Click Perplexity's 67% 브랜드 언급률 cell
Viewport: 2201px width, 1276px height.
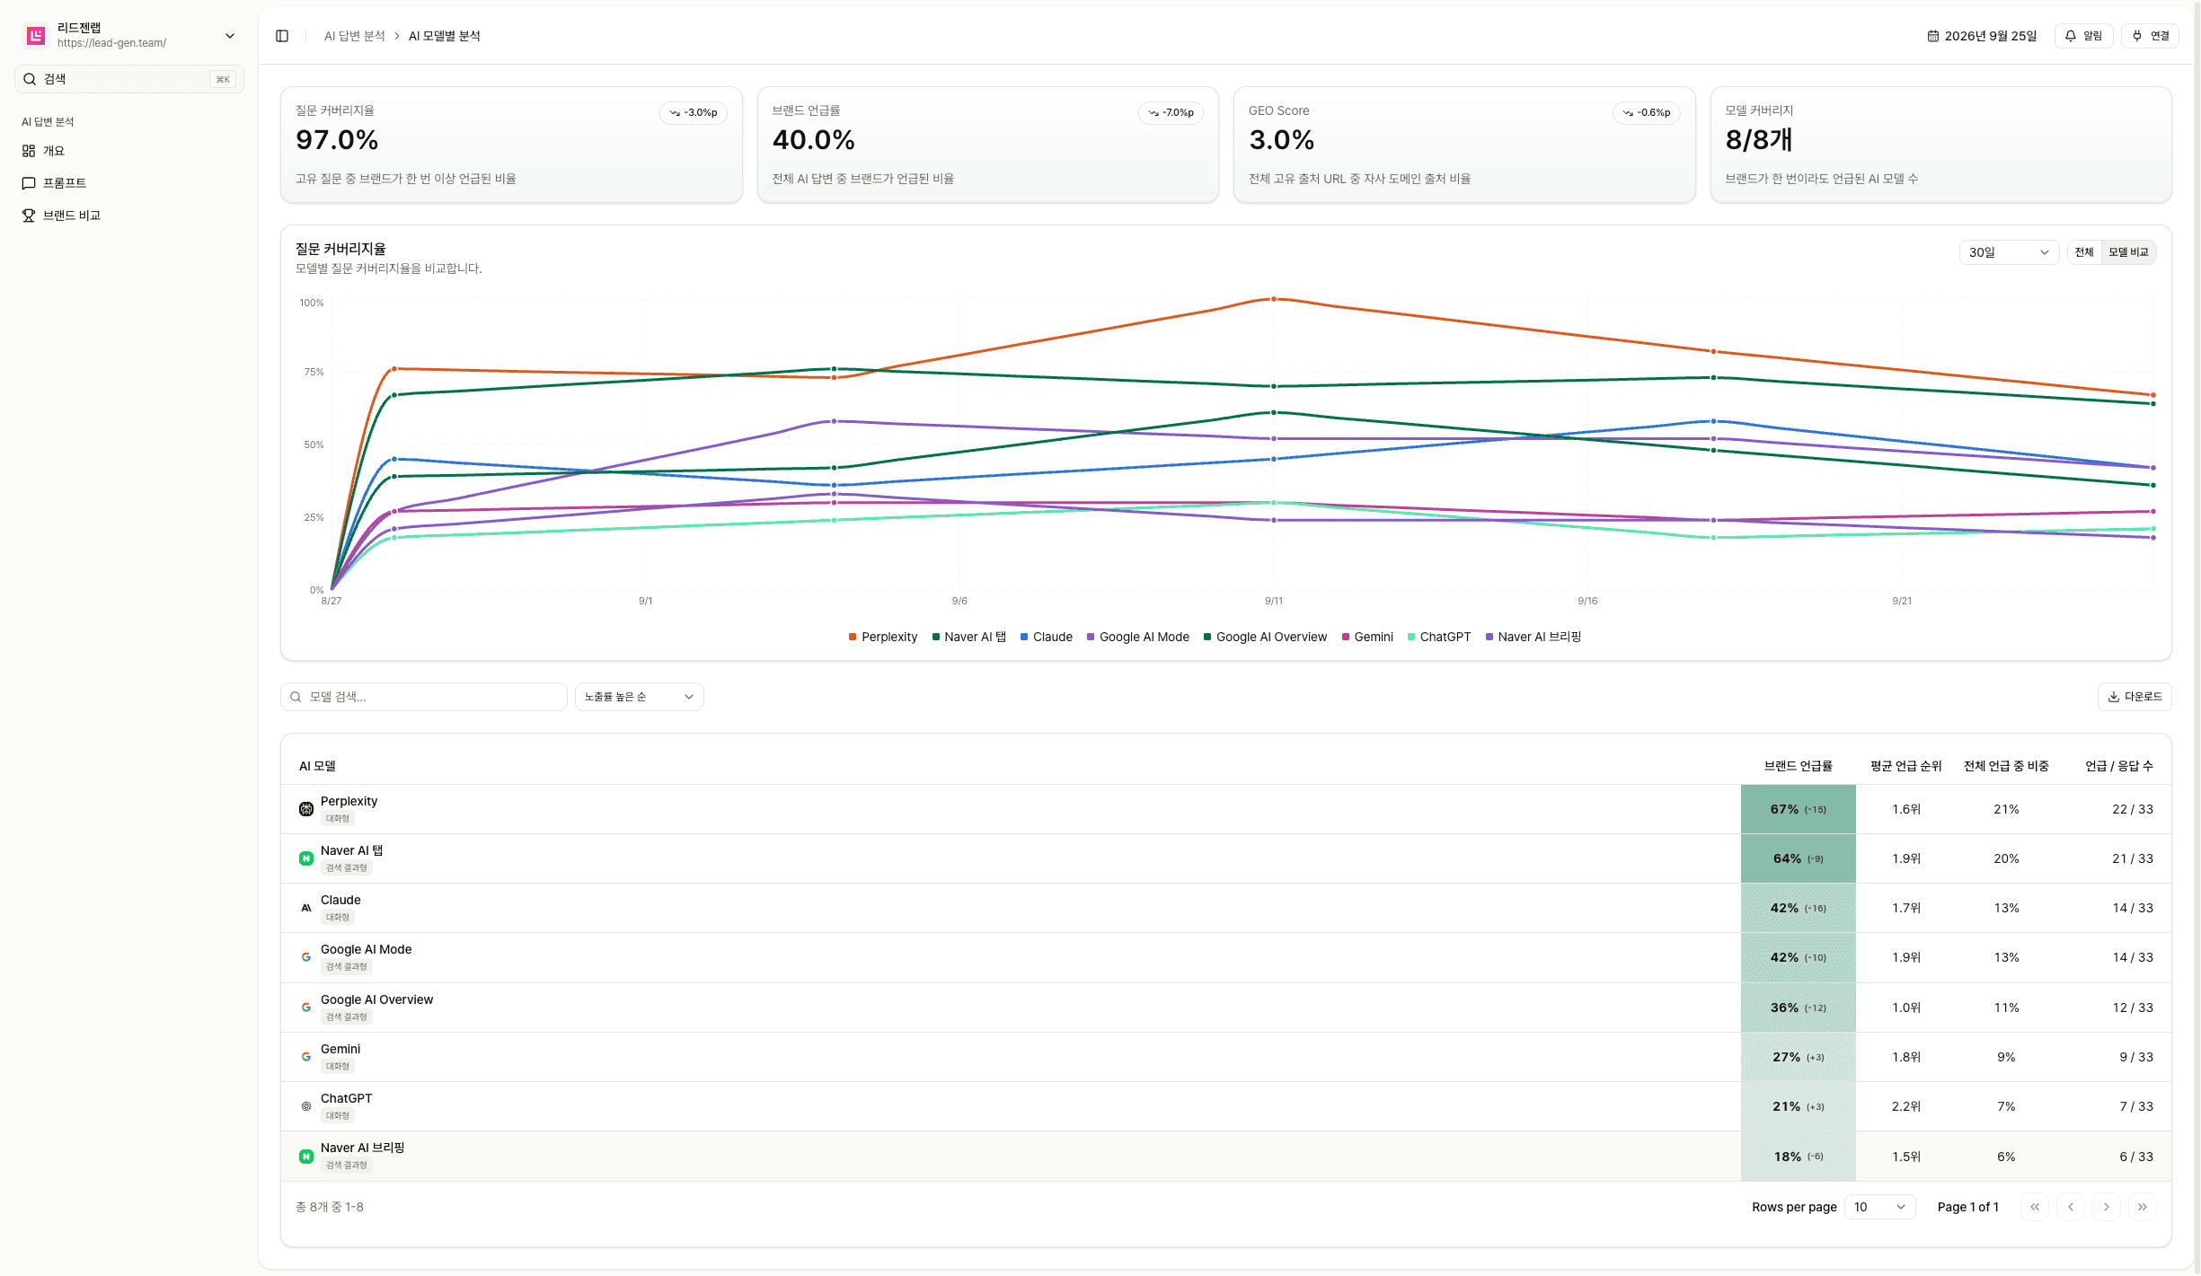pyautogui.click(x=1799, y=809)
